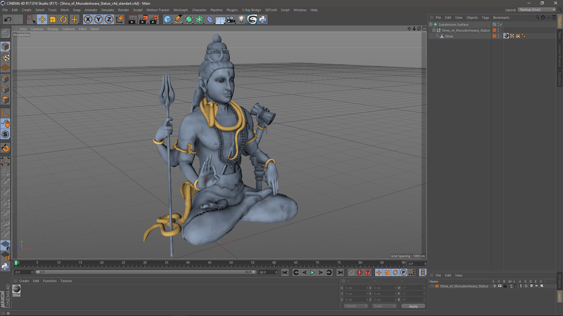This screenshot has width=563, height=316.
Task: Go to end of animation
Action: click(x=340, y=272)
